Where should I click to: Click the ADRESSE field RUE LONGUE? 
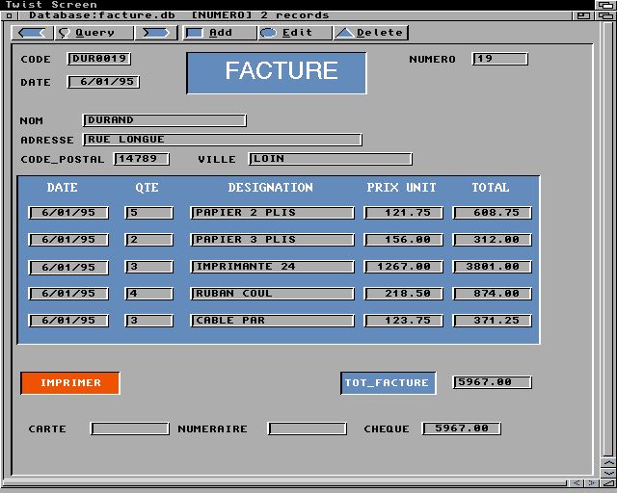[x=223, y=140]
